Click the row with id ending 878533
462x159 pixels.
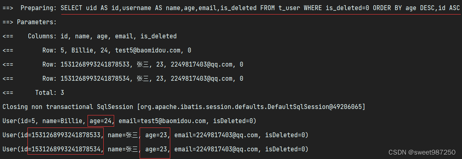click(x=123, y=65)
